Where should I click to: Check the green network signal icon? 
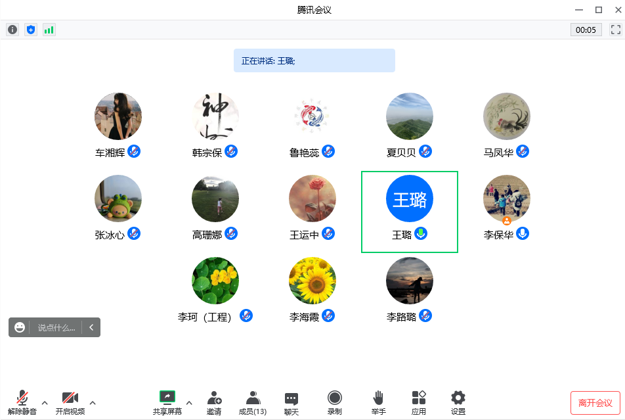click(x=49, y=30)
